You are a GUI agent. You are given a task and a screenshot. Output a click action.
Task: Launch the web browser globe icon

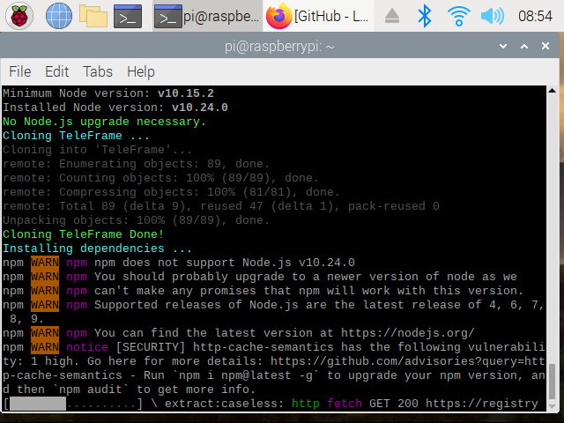[x=59, y=16]
